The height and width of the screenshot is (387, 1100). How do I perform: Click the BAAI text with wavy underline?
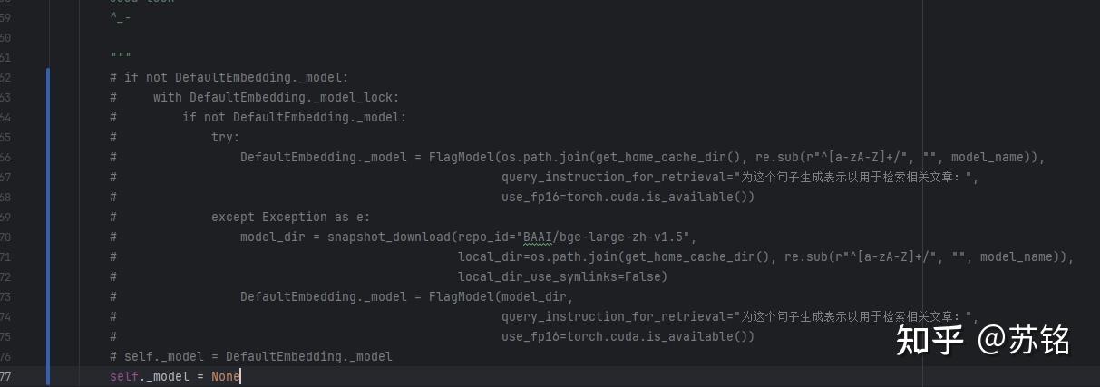tap(537, 237)
